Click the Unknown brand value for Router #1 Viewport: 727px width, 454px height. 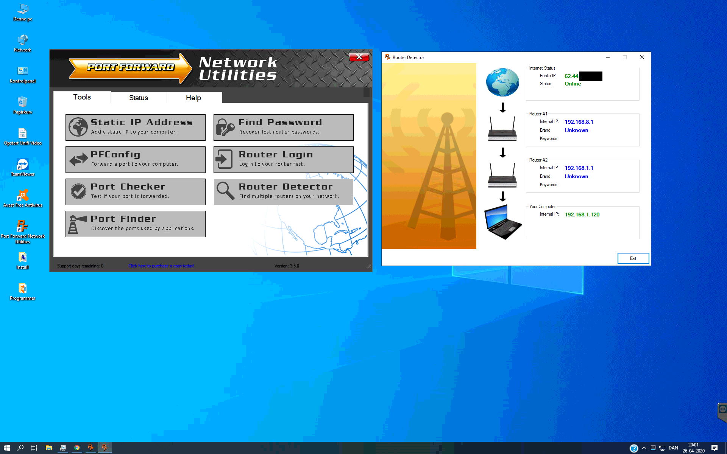tap(576, 130)
